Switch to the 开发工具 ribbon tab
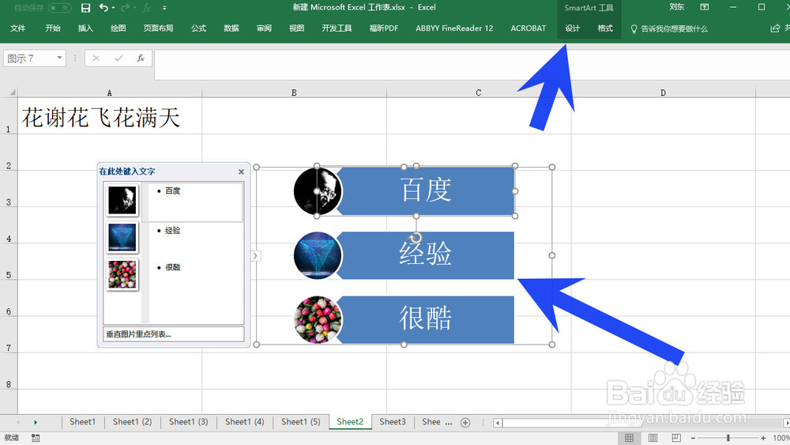 click(337, 28)
